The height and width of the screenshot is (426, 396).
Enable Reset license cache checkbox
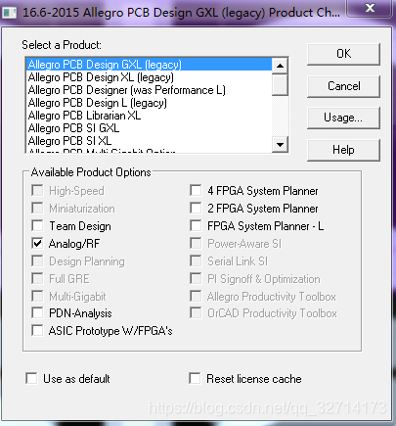(195, 379)
